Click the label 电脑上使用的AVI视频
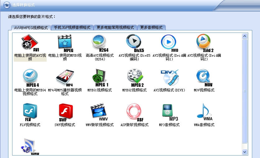The image size is (260, 158). click(x=30, y=57)
